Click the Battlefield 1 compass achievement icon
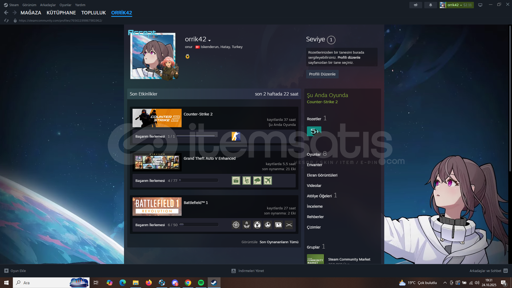Viewport: 512px width, 288px height. (x=236, y=225)
